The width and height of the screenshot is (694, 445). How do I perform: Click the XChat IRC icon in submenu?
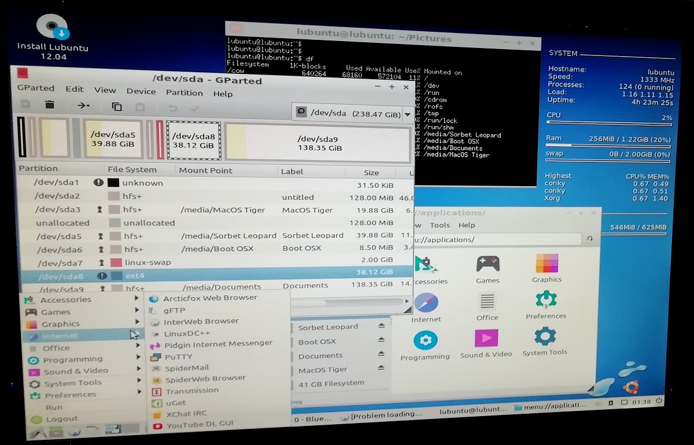156,414
